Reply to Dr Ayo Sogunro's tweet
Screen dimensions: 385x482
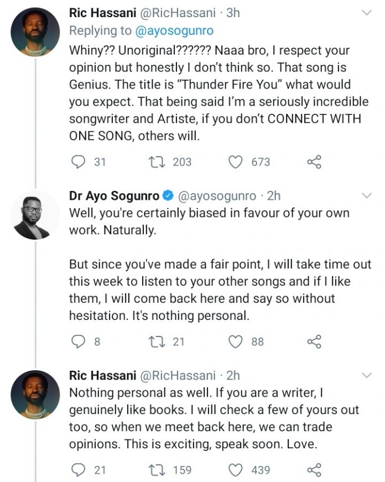click(x=80, y=341)
